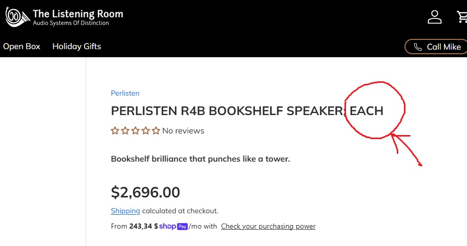Image resolution: width=467 pixels, height=246 pixels.
Task: Click the third review star
Action: [x=136, y=131]
